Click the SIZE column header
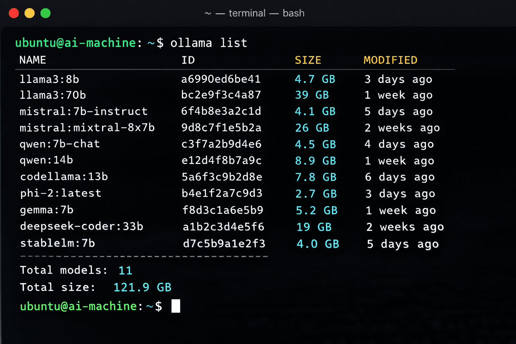The width and height of the screenshot is (516, 344). click(308, 60)
